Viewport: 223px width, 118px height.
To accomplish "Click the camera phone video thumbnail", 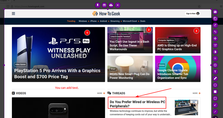I will pyautogui.click(x=58, y=108).
